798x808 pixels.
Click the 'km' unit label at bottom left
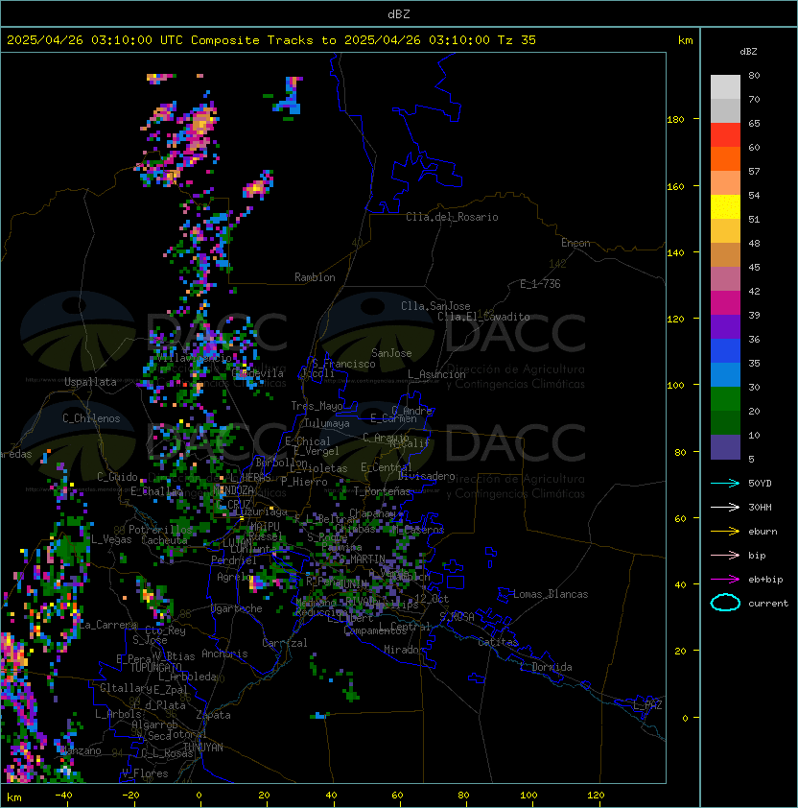click(14, 797)
